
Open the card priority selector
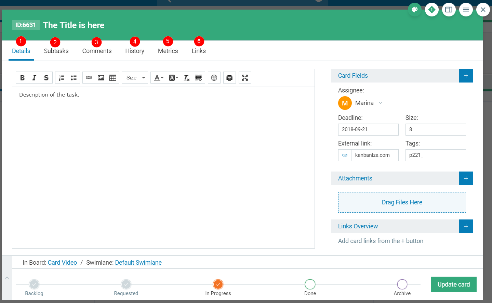[431, 10]
